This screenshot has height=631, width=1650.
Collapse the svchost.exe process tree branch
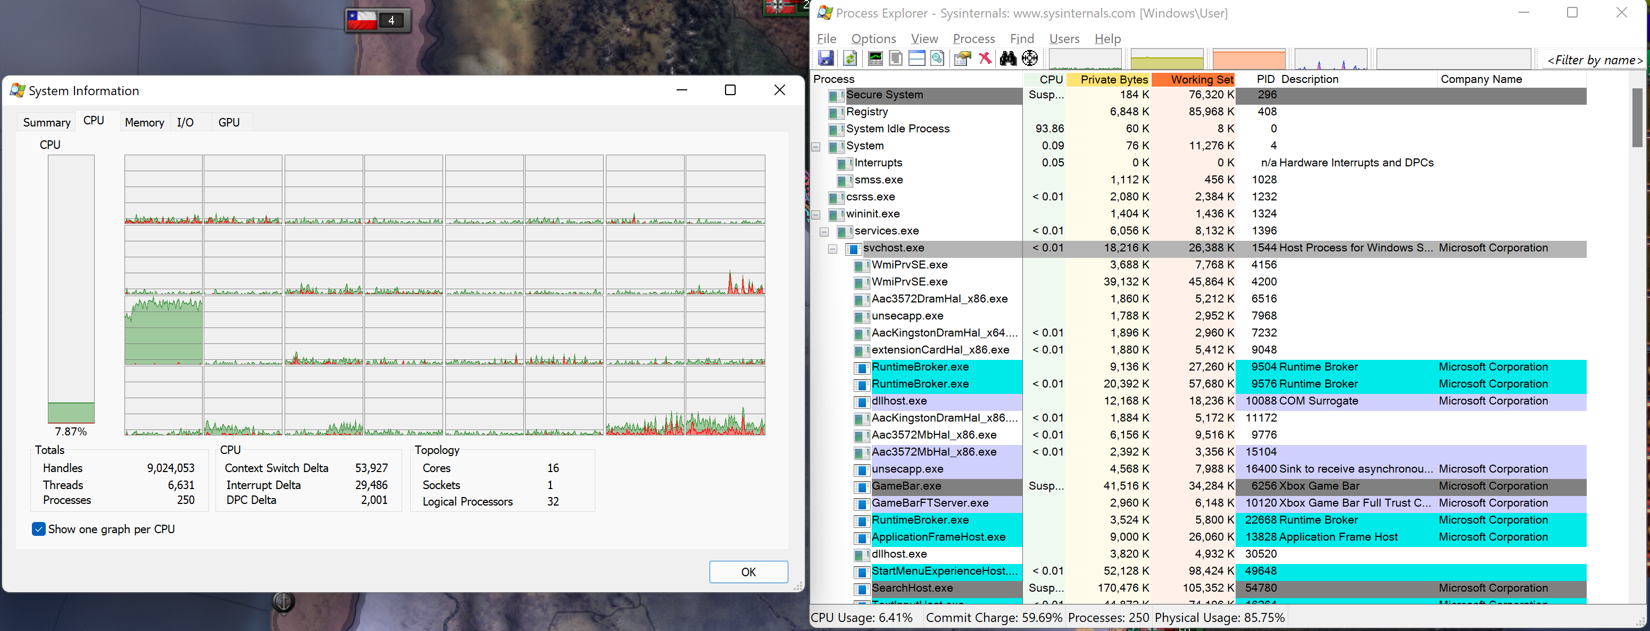pos(832,248)
